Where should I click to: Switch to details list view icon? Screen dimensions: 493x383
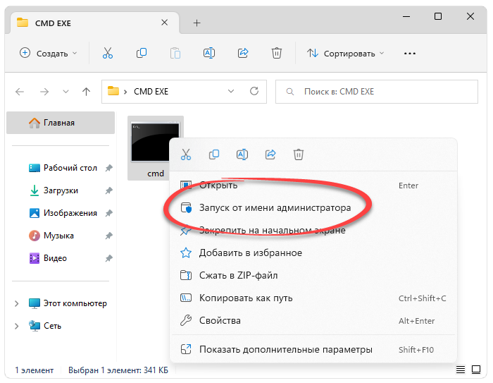461,370
